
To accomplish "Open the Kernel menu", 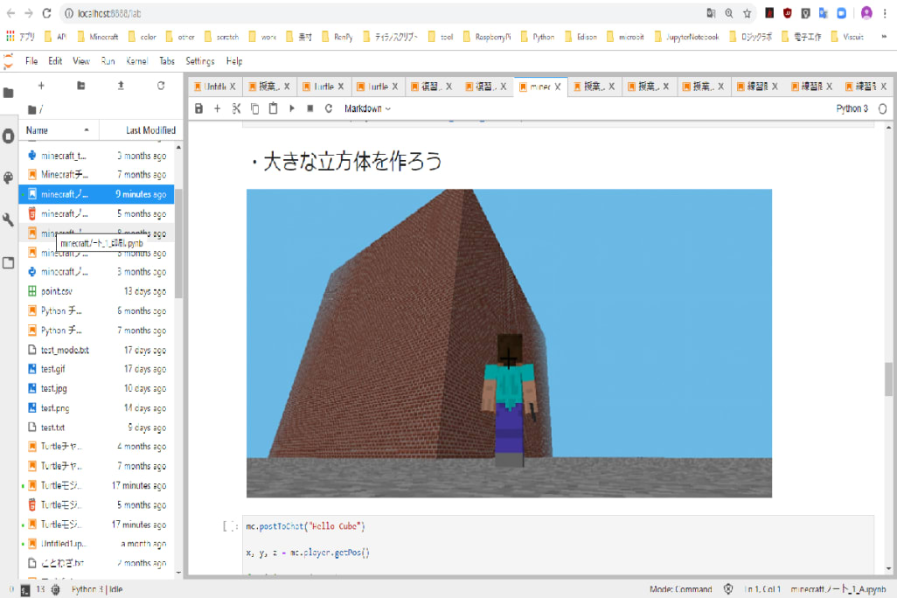I will [x=136, y=61].
